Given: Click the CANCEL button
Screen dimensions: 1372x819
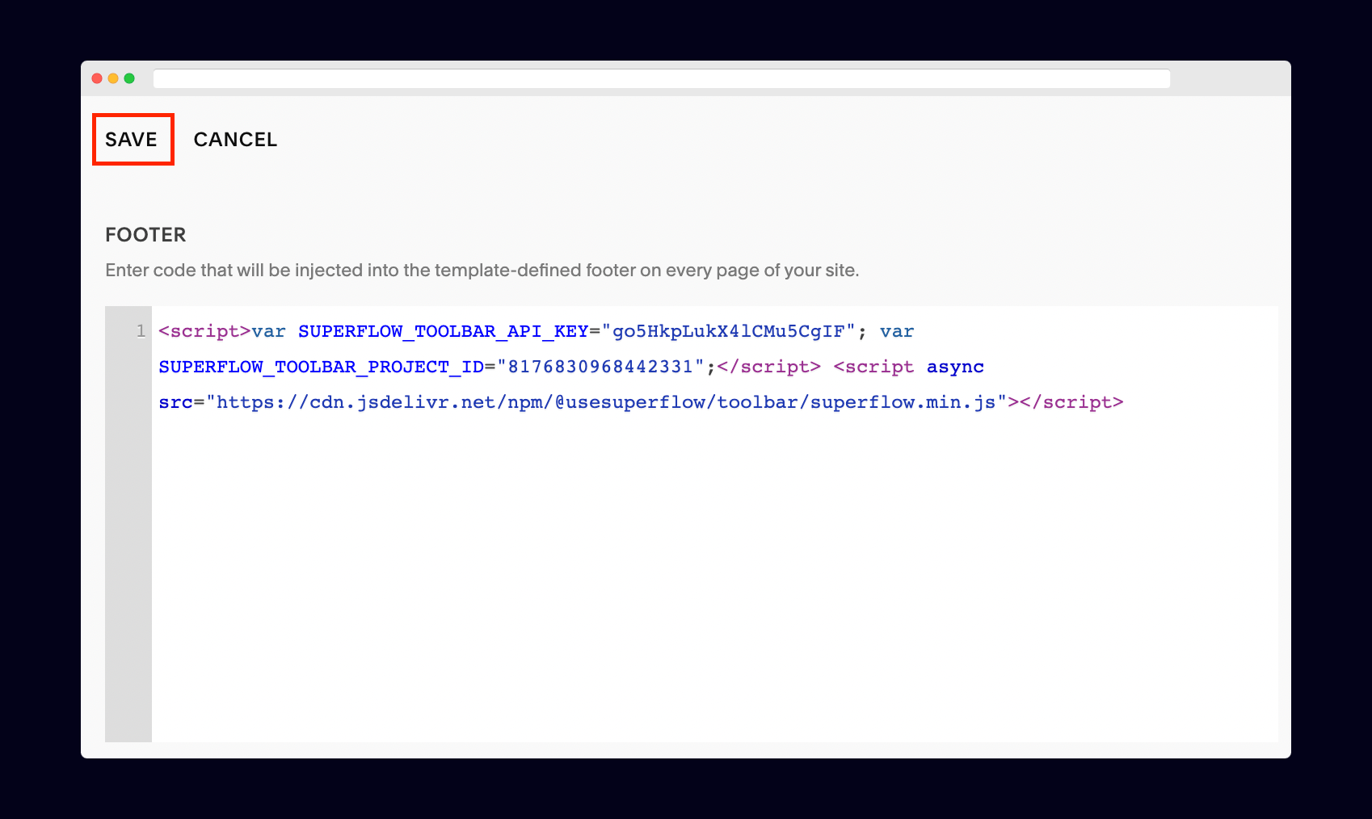Looking at the screenshot, I should click(x=235, y=140).
